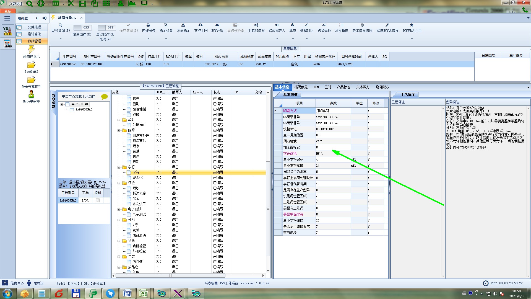This screenshot has height=299, width=531.
Task: Click the ECN升级 toolbar icon
Action: [217, 25]
